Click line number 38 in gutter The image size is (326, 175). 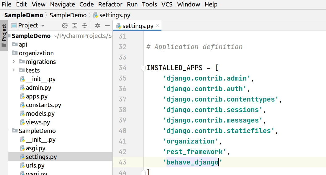(x=122, y=110)
